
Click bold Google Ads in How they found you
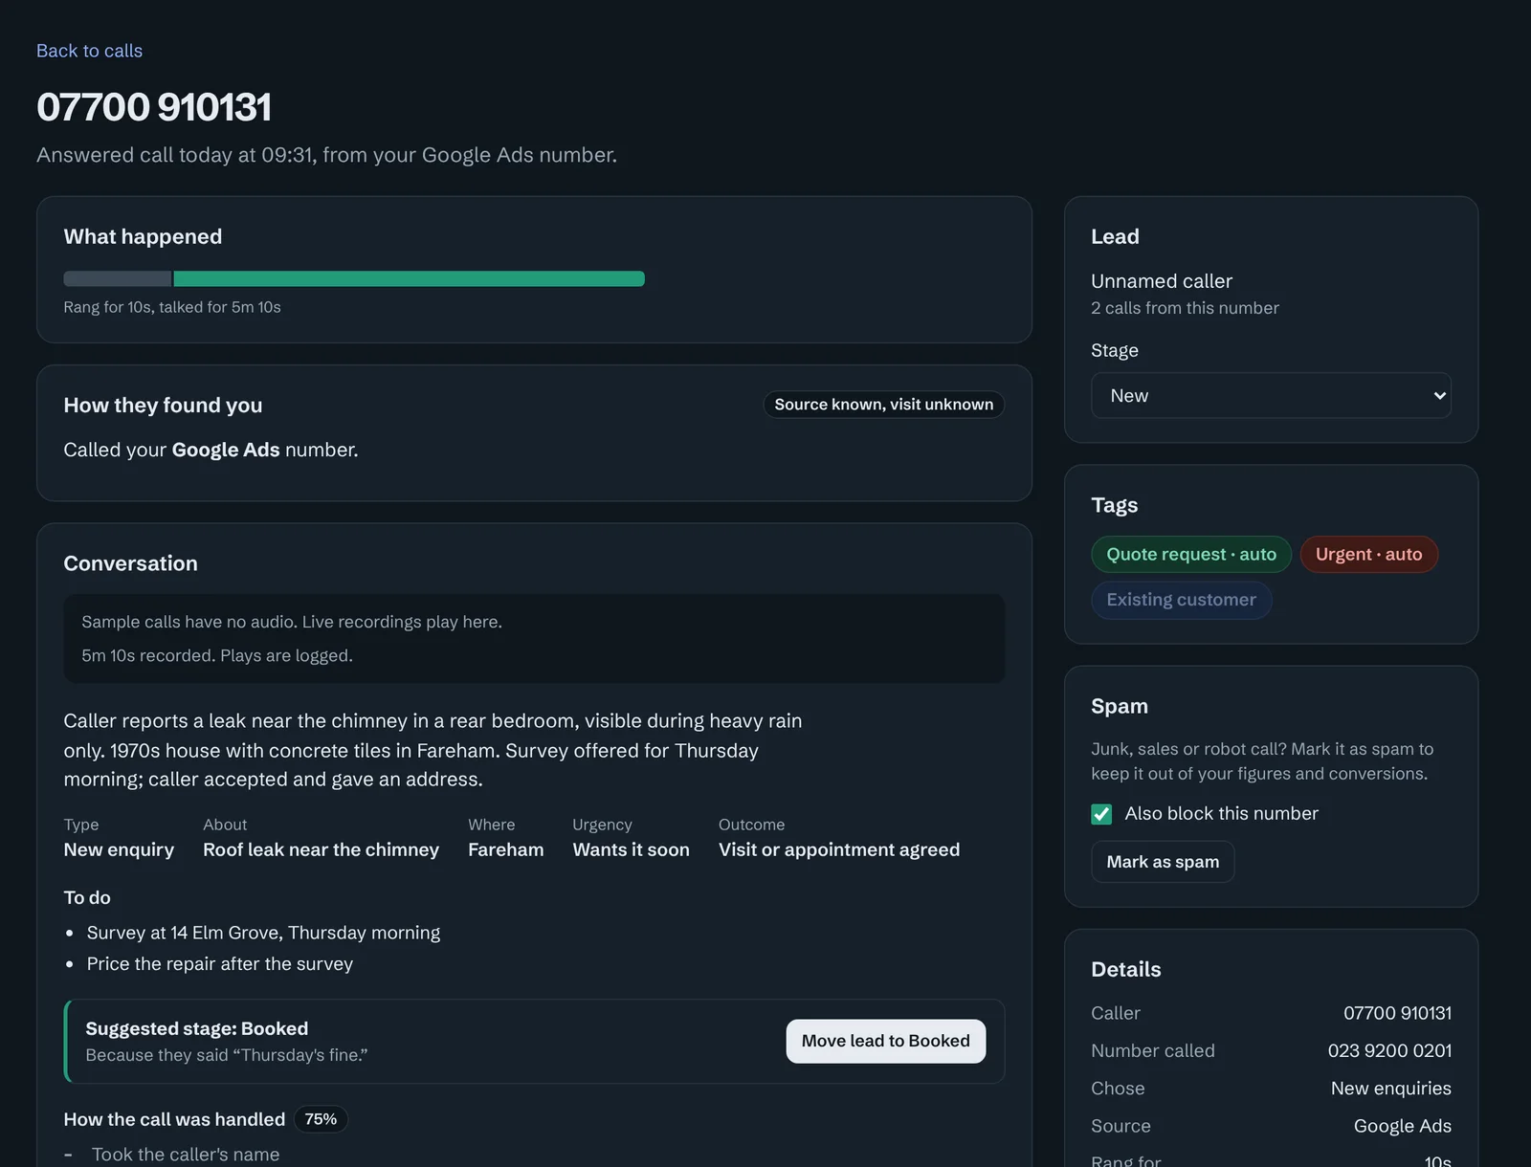226,450
